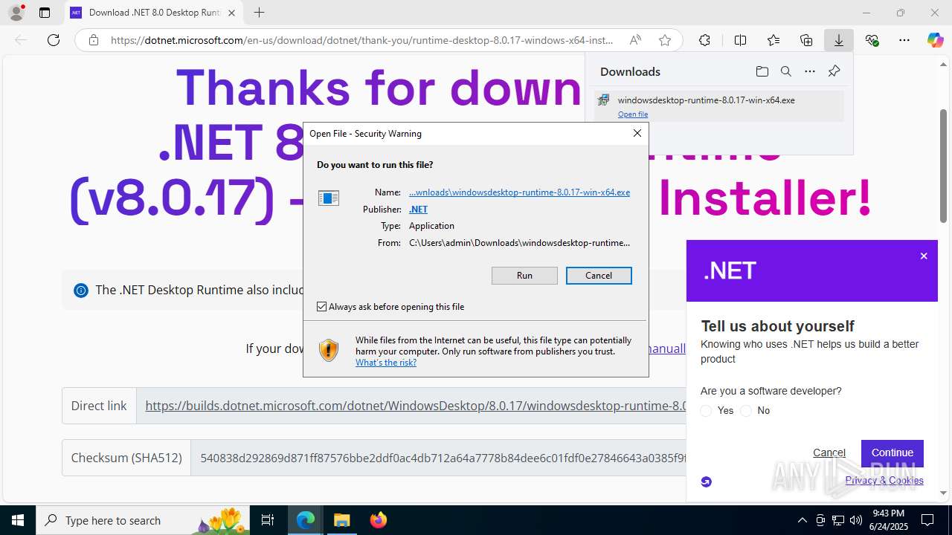Launch Copilot from the toolbar
This screenshot has width=952, height=535.
tap(935, 40)
